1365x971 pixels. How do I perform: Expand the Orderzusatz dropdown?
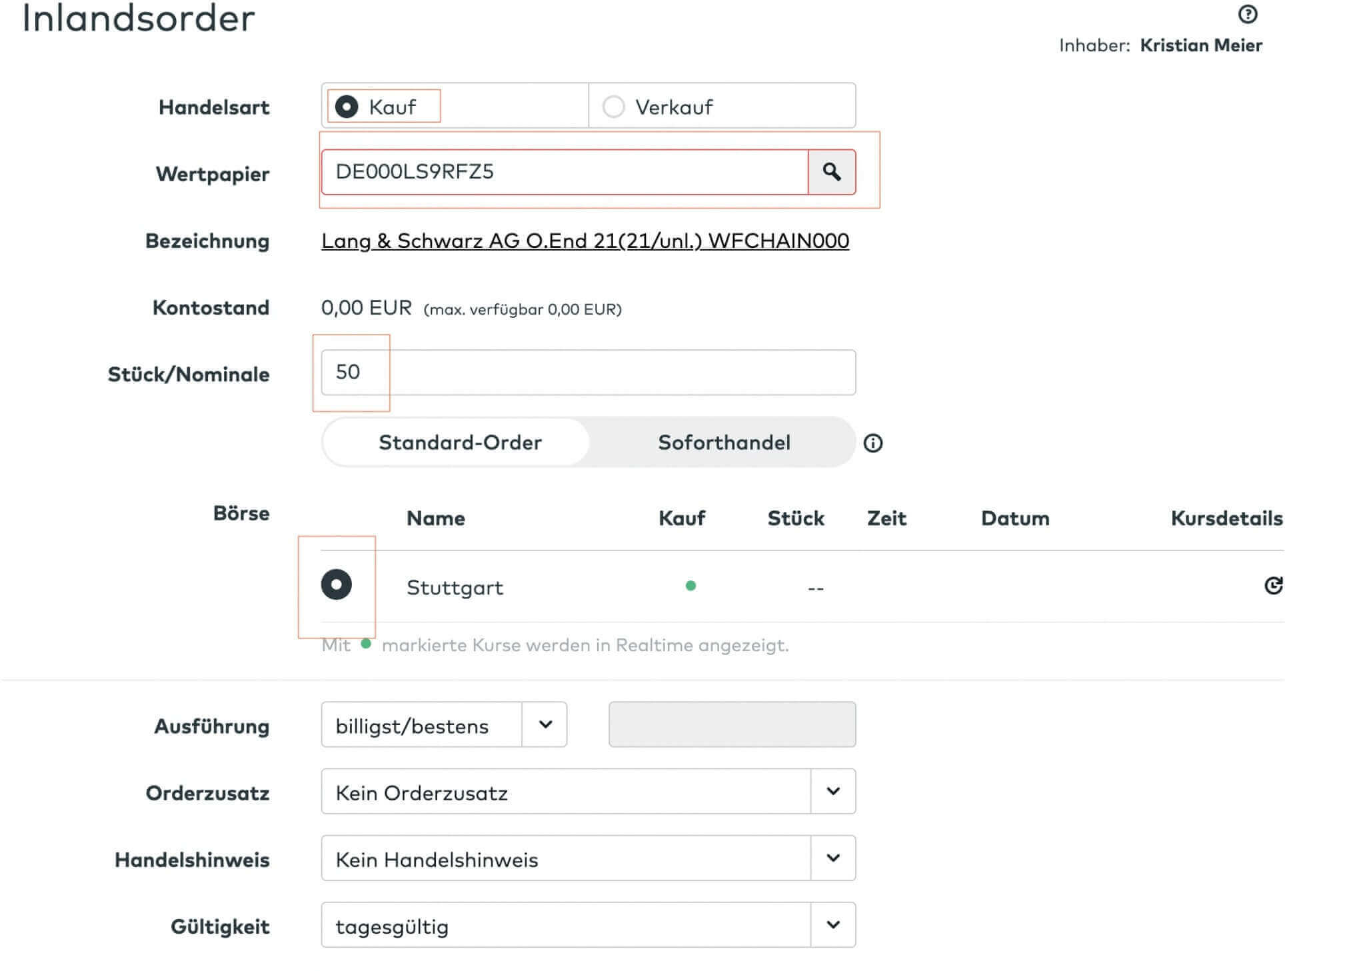588,791
